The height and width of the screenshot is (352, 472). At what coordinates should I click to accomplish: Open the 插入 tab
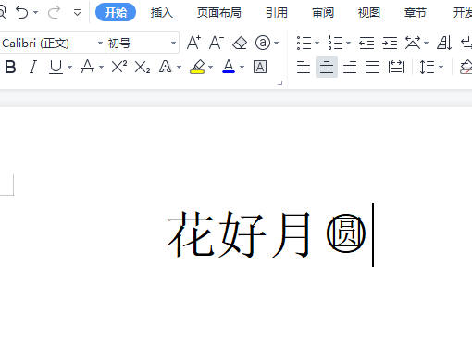(162, 13)
